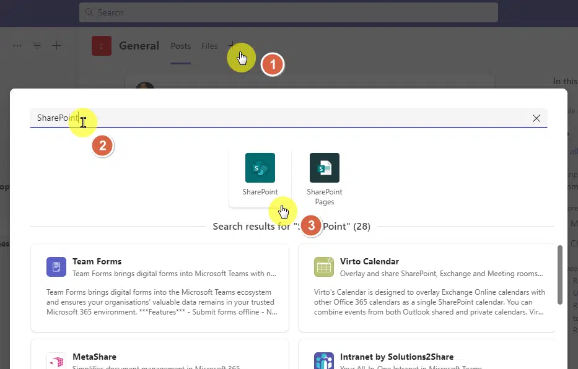The height and width of the screenshot is (369, 578).
Task: Click the Team Forms title
Action: click(97, 261)
